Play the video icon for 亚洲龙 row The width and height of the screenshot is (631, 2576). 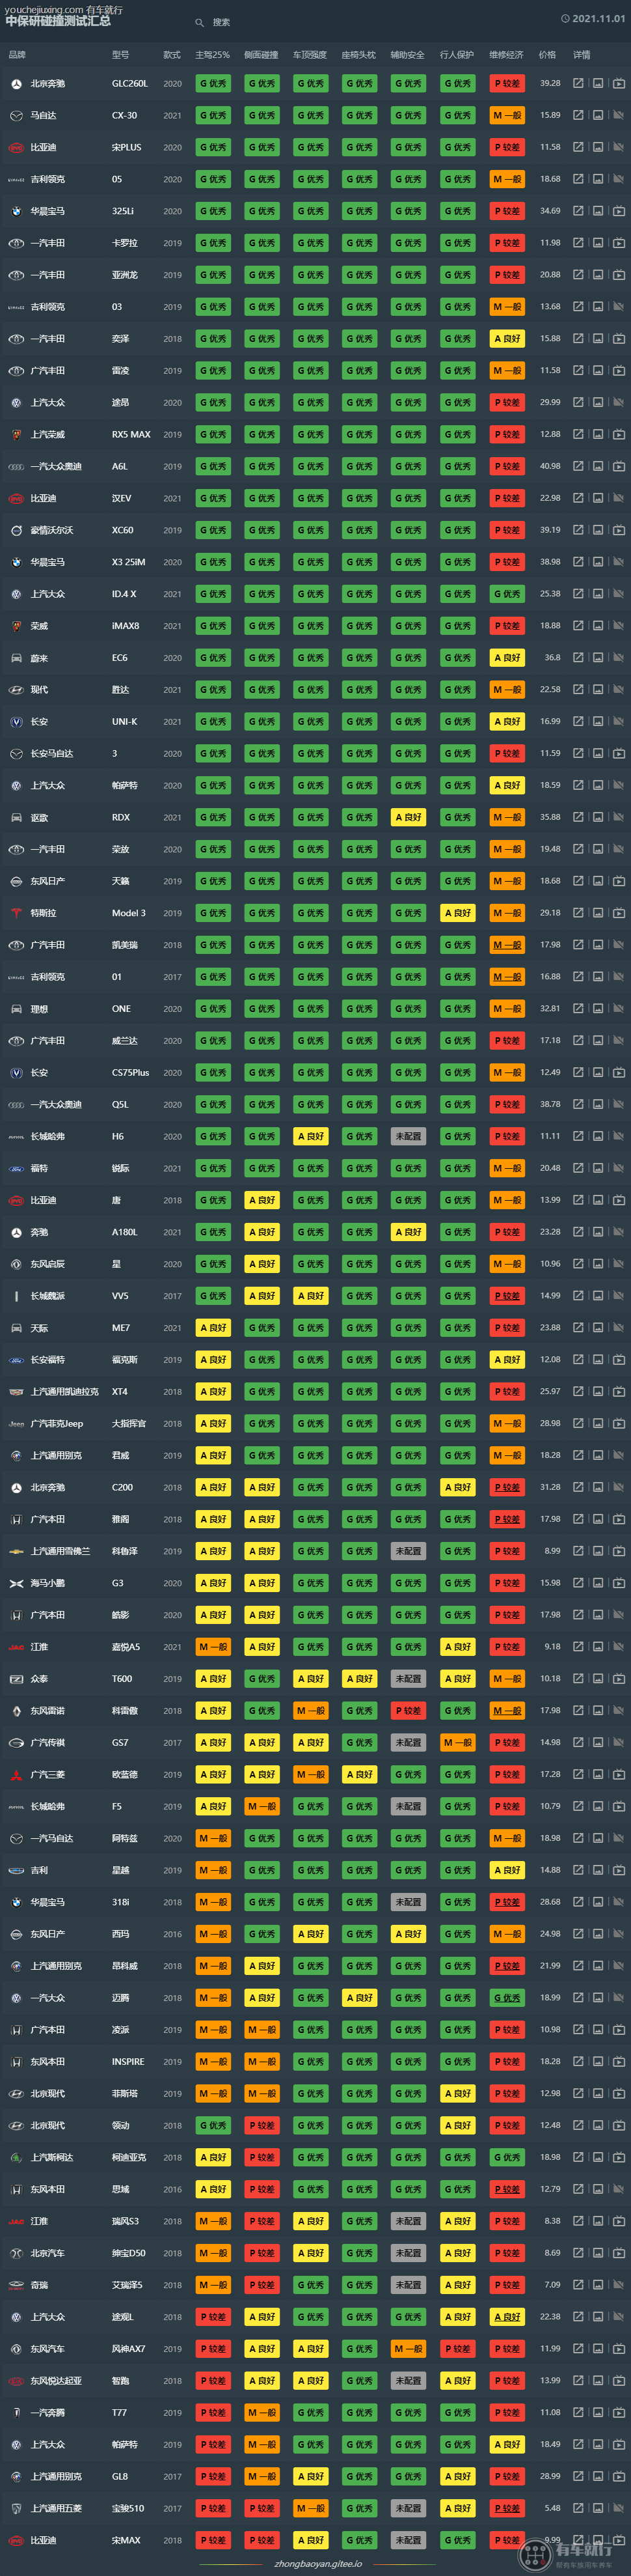618,275
